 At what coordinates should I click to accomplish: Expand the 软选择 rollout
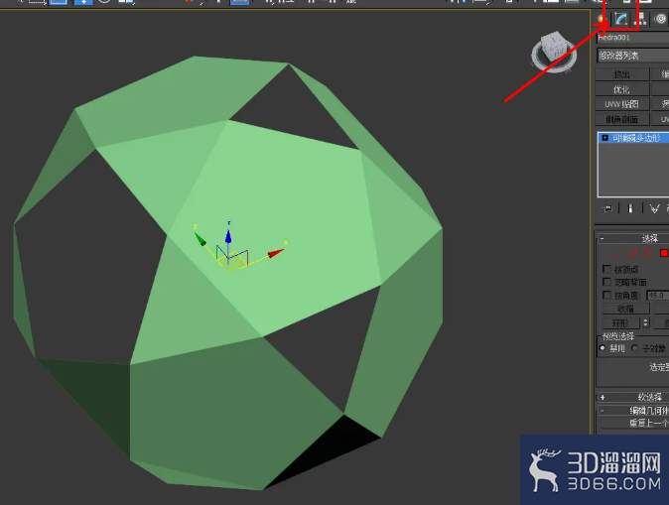[x=633, y=397]
